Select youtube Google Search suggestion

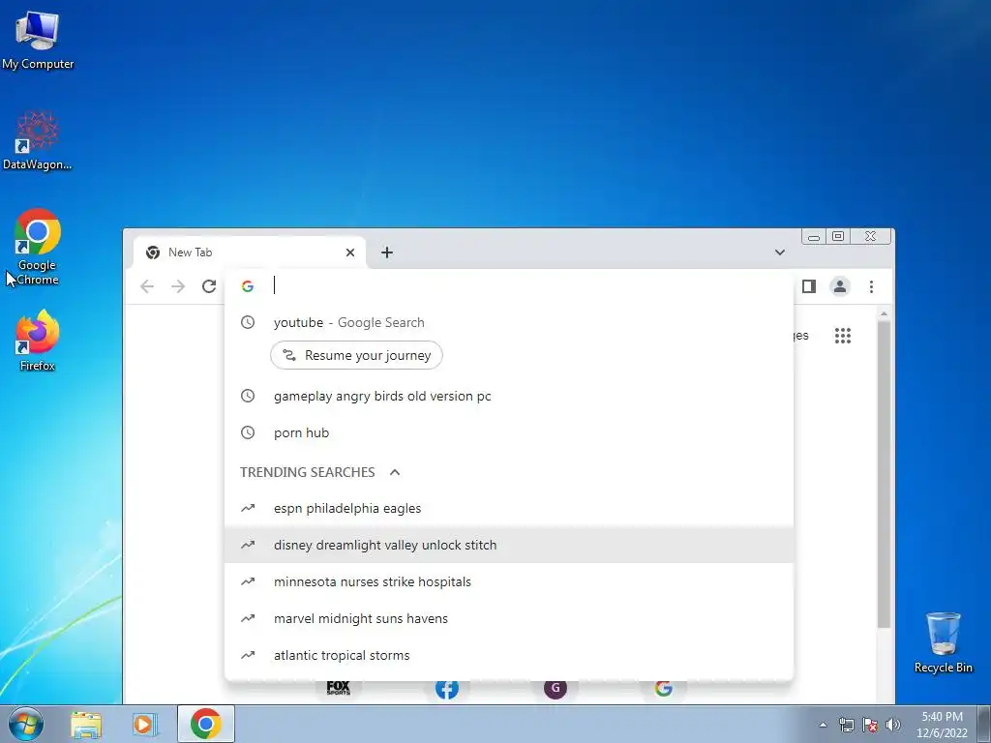(x=509, y=323)
